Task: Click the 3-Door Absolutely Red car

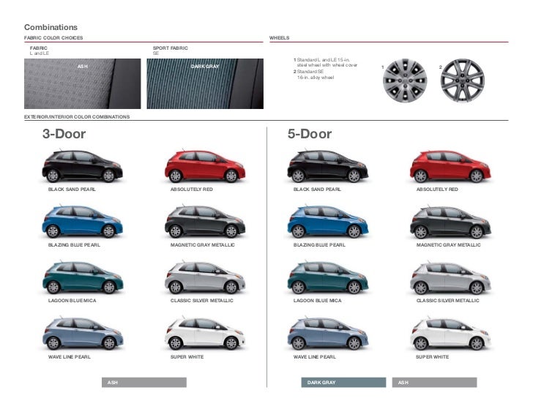Action: point(205,165)
